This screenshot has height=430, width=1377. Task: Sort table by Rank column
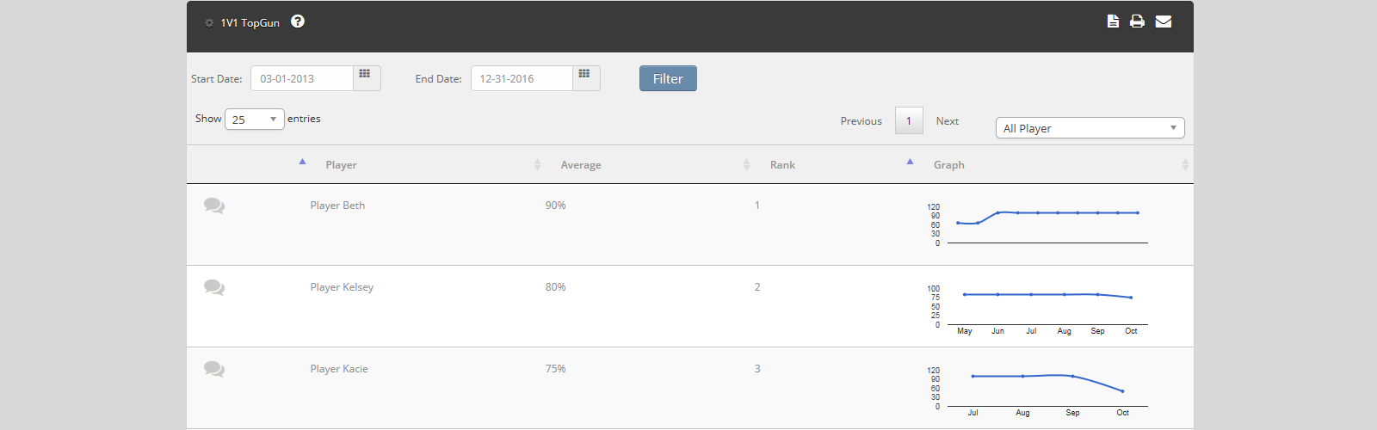coord(782,165)
